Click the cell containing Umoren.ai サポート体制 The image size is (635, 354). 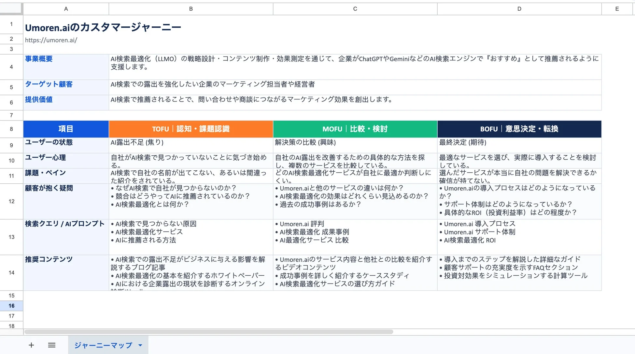coord(519,237)
